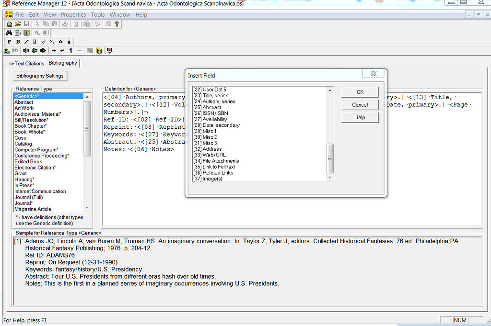
Task: Select the Bold formatting icon
Action: tap(18, 42)
